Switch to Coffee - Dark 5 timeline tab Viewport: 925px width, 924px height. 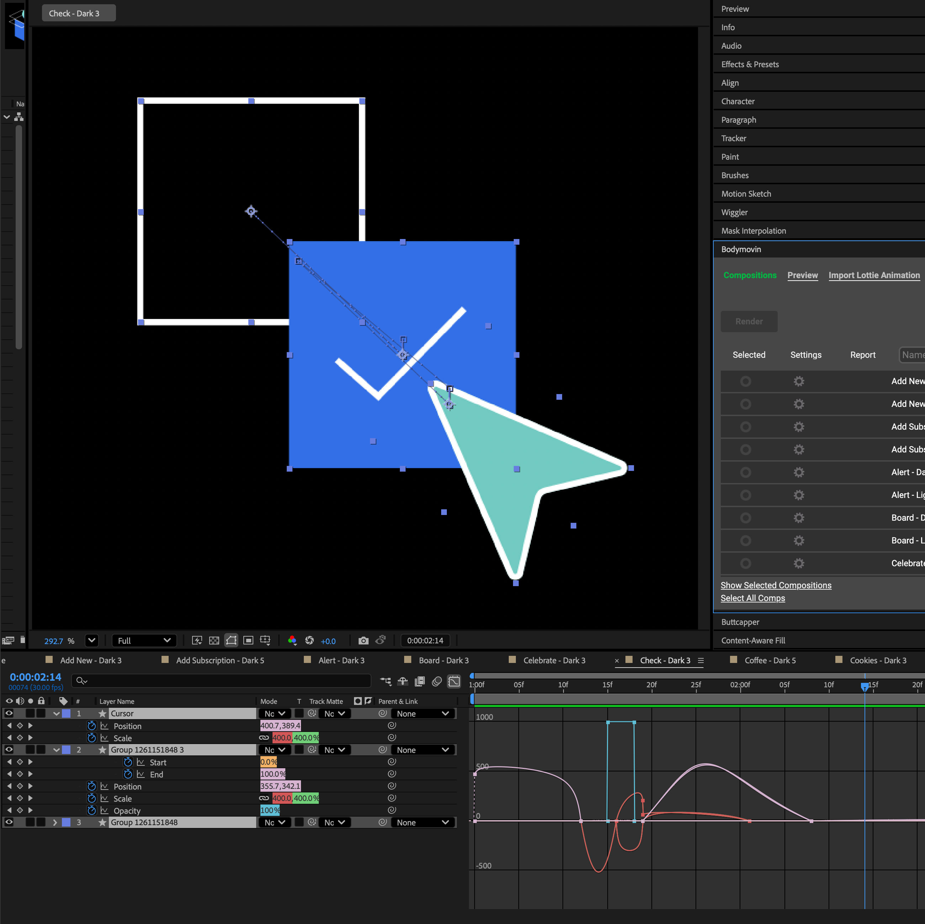770,660
